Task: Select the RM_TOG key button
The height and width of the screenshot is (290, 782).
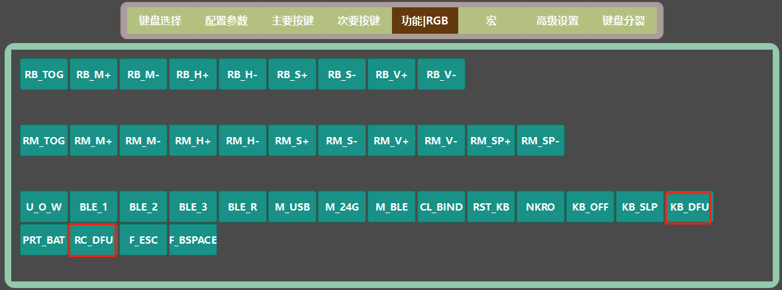Action: [x=44, y=140]
